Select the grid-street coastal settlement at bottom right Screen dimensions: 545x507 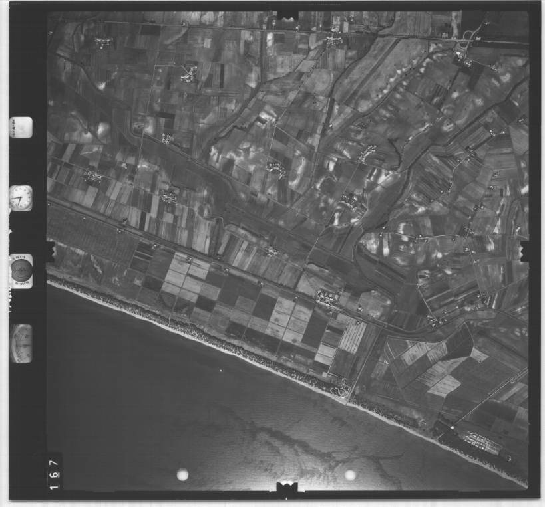click(482, 441)
